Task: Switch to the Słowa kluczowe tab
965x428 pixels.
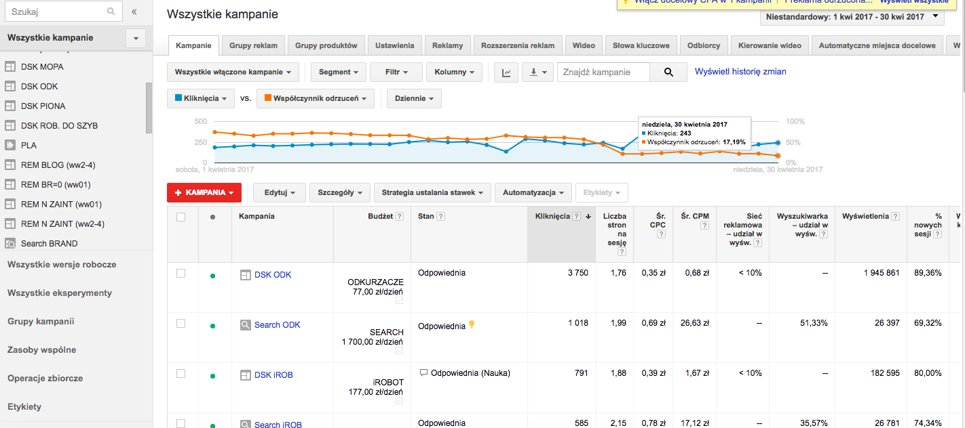Action: point(641,45)
